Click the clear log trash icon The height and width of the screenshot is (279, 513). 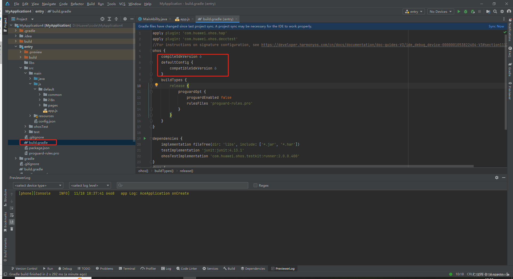[x=12, y=229]
